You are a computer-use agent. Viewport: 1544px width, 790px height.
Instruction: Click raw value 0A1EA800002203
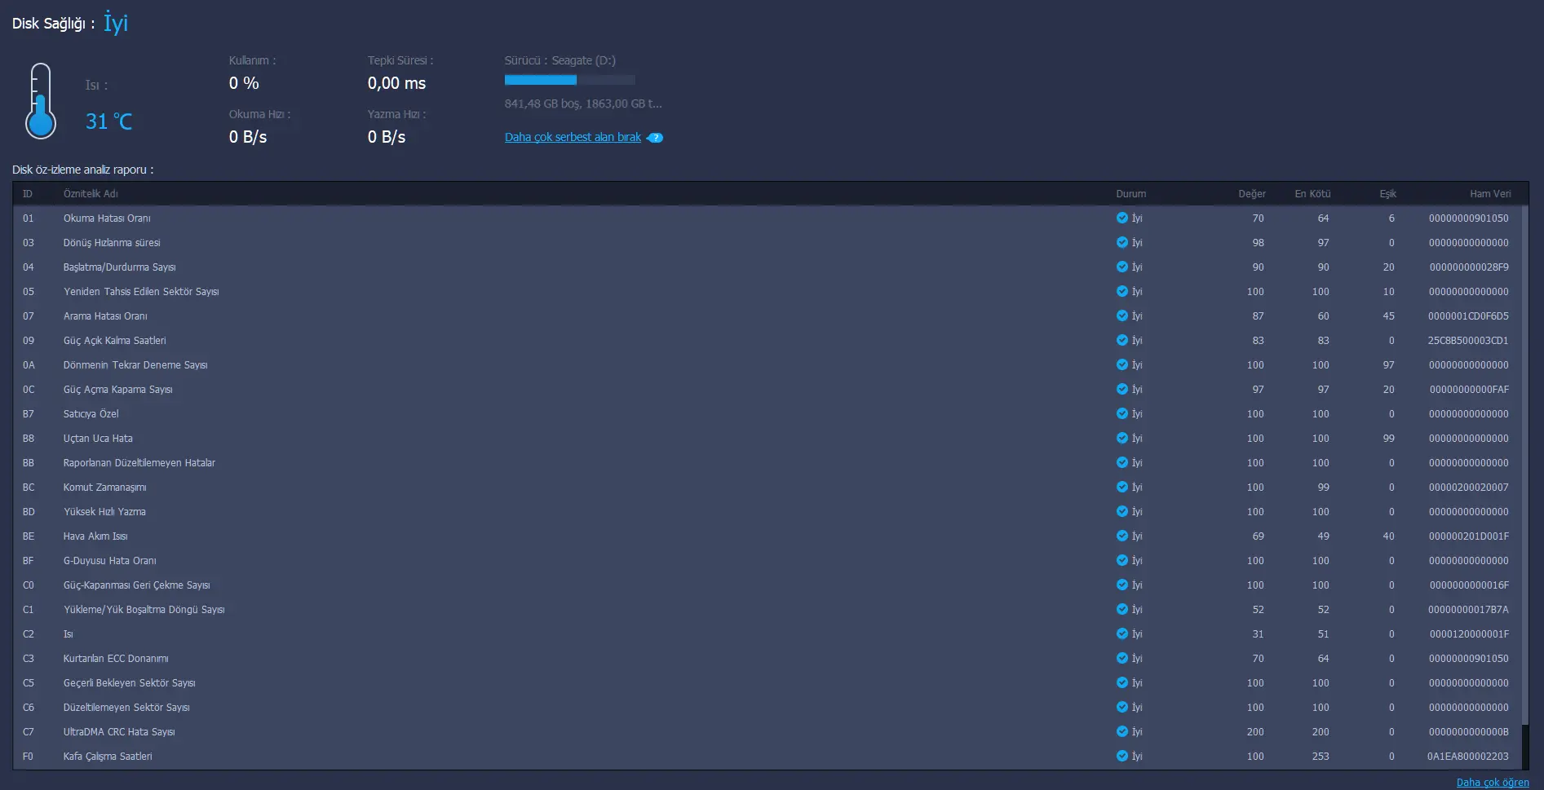pos(1468,757)
